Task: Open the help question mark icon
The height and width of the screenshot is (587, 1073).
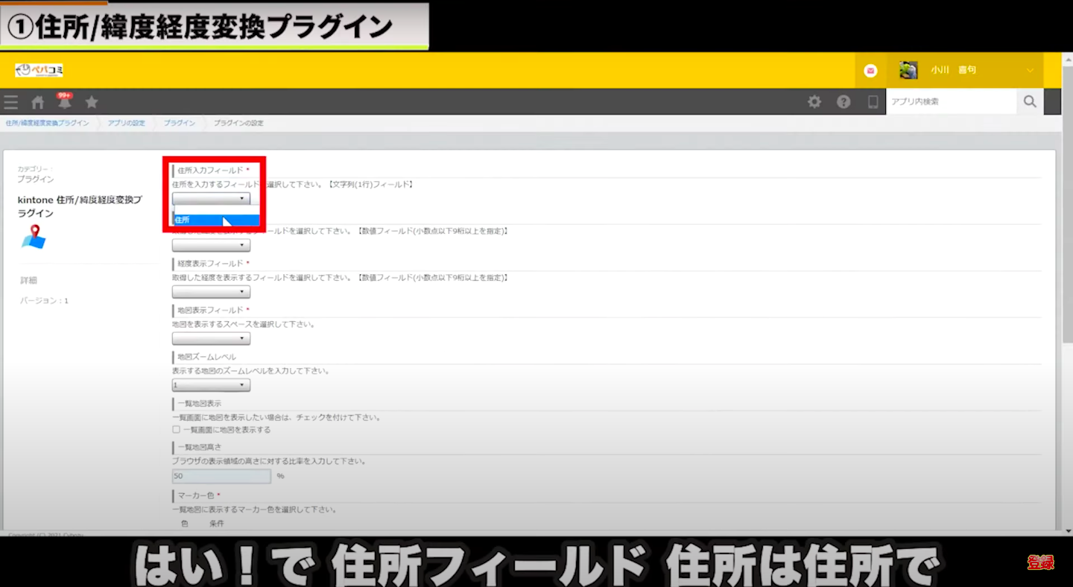Action: pyautogui.click(x=843, y=102)
